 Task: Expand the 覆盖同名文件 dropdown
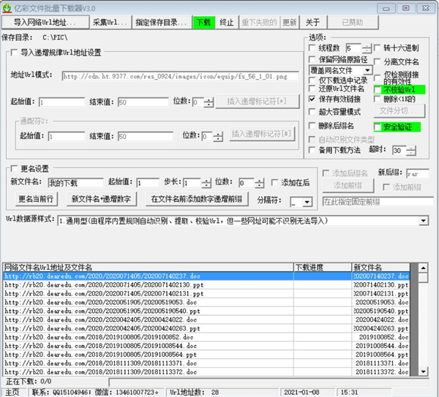pyautogui.click(x=367, y=70)
